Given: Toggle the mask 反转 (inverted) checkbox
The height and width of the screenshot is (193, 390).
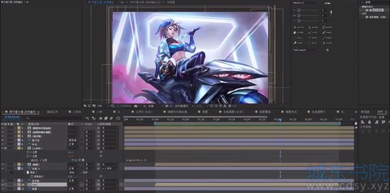Looking at the screenshot, I should coord(81,172).
